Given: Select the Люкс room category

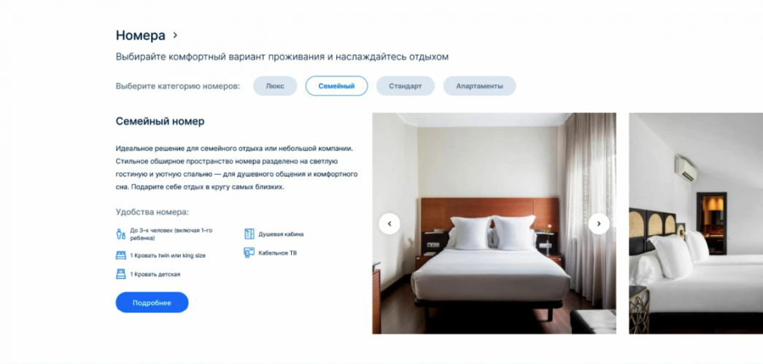Looking at the screenshot, I should [275, 86].
